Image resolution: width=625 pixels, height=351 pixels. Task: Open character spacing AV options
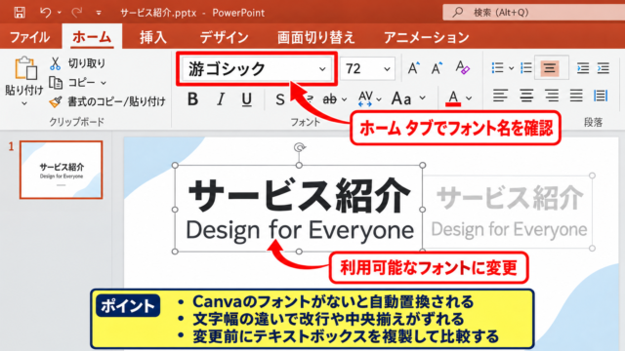coord(365,98)
